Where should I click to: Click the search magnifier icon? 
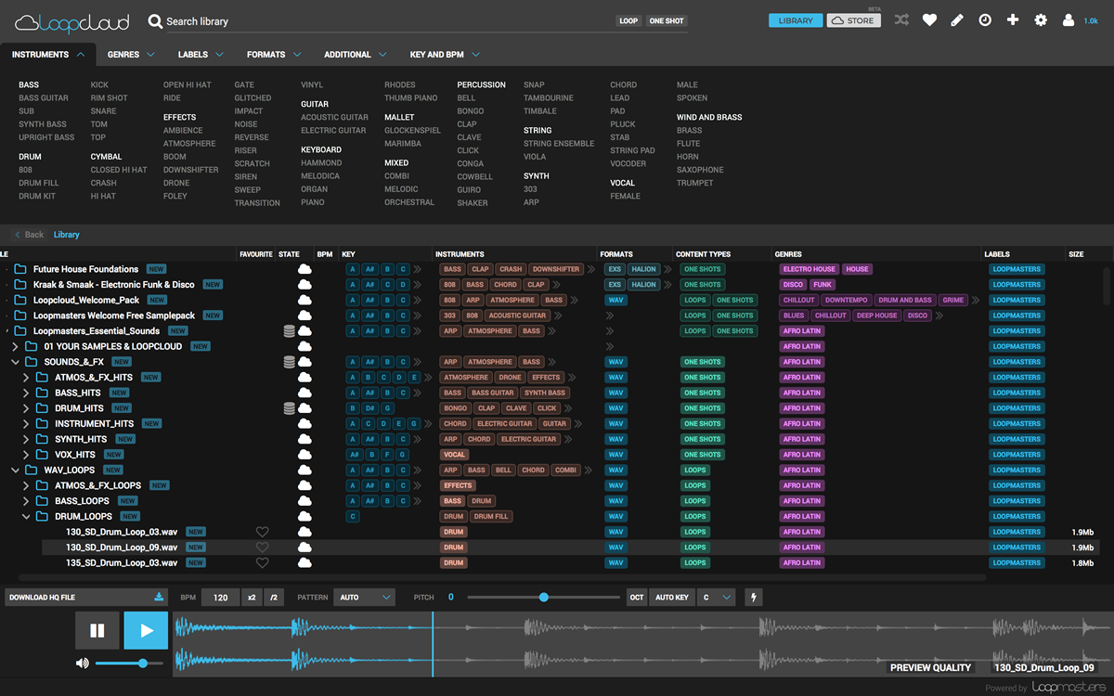(x=155, y=20)
